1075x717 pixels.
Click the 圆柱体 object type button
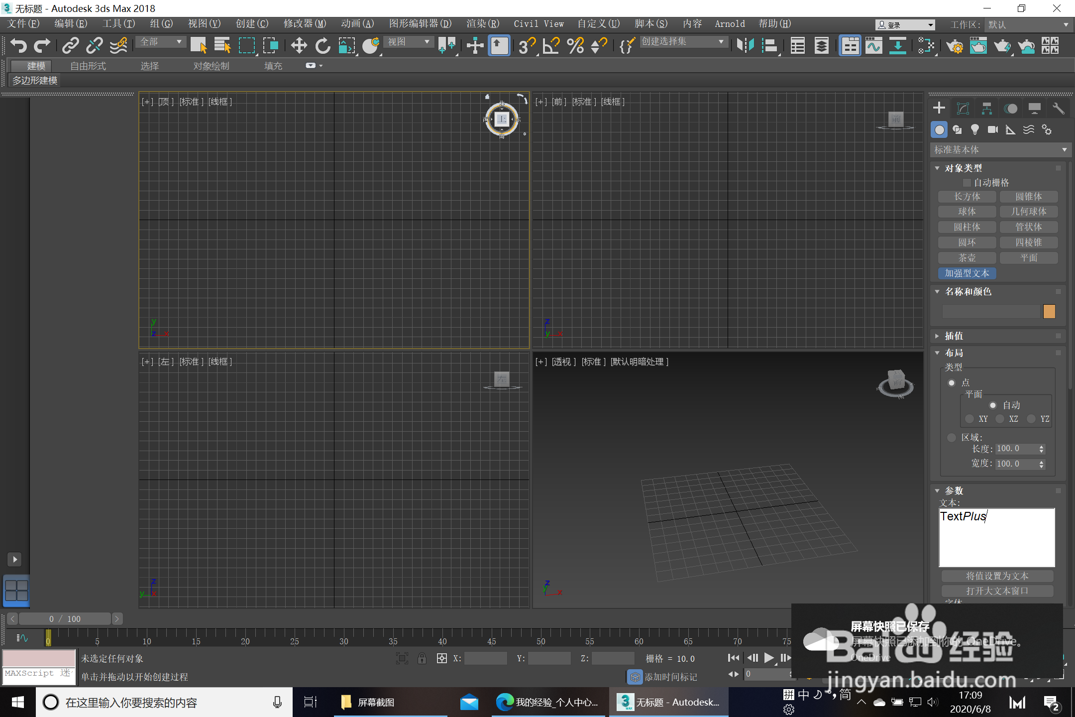coord(967,227)
